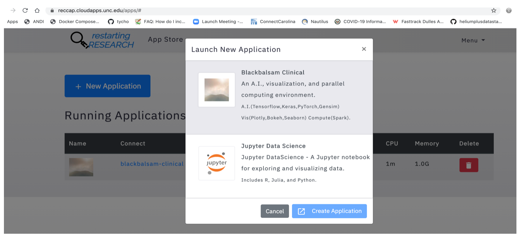
Task: Go to the App Store nav item
Action: tap(165, 40)
